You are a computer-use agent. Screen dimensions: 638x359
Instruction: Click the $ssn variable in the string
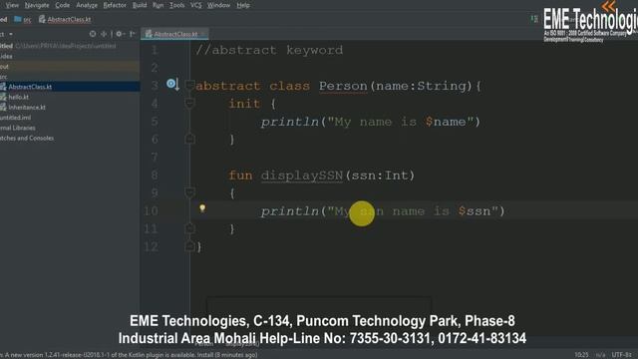pos(475,211)
